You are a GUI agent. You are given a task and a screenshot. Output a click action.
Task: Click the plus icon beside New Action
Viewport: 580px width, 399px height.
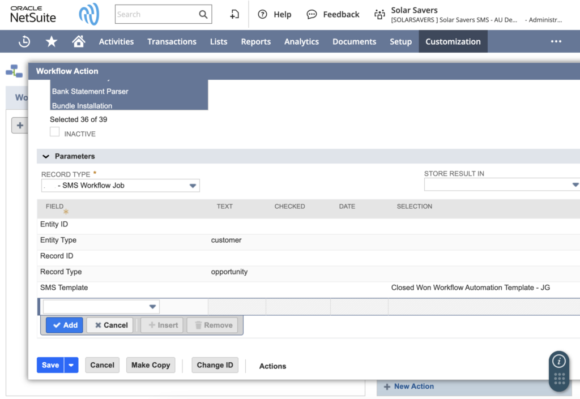[387, 387]
